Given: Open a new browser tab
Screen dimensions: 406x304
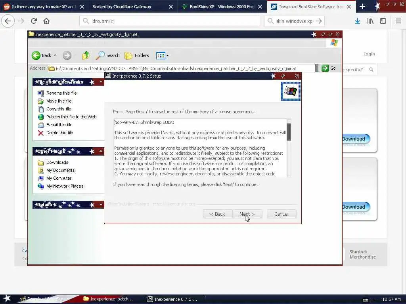Looking at the screenshot, I should pos(362,7).
